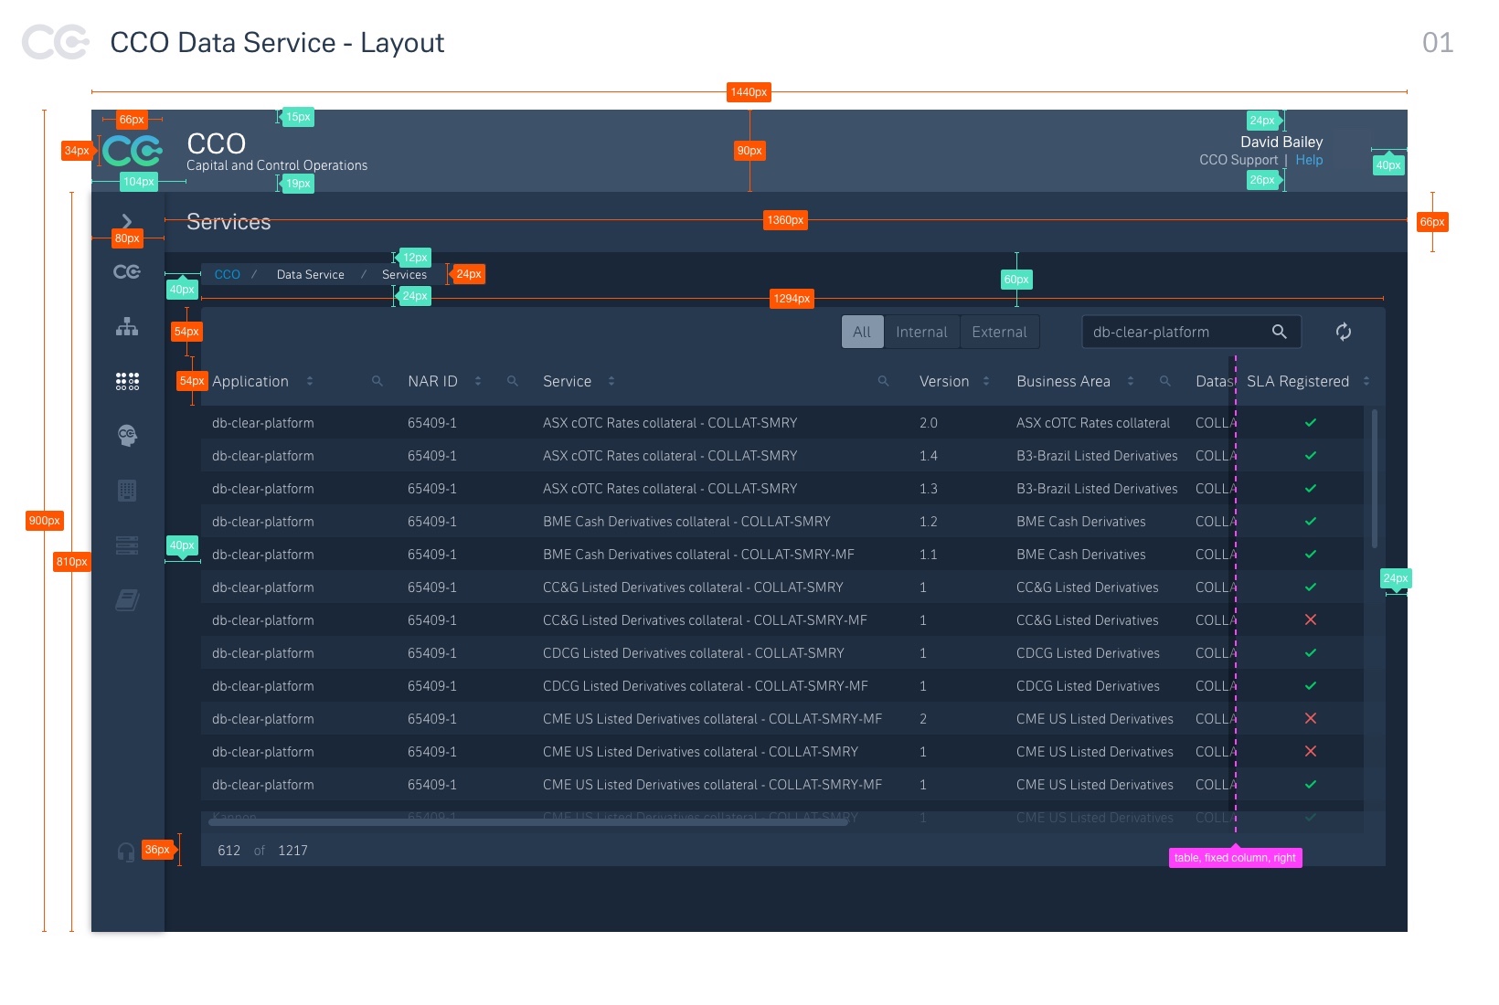1499x1005 pixels.
Task: Switch filter to Internal
Action: 921,333
